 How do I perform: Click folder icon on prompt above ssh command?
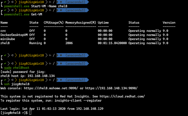tap(50, 80)
